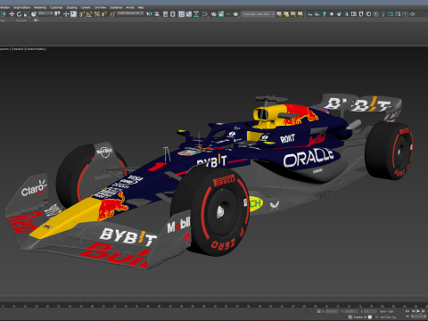Click the Mirror tool icon
Screen dimensions: 428x321
coord(149,14)
